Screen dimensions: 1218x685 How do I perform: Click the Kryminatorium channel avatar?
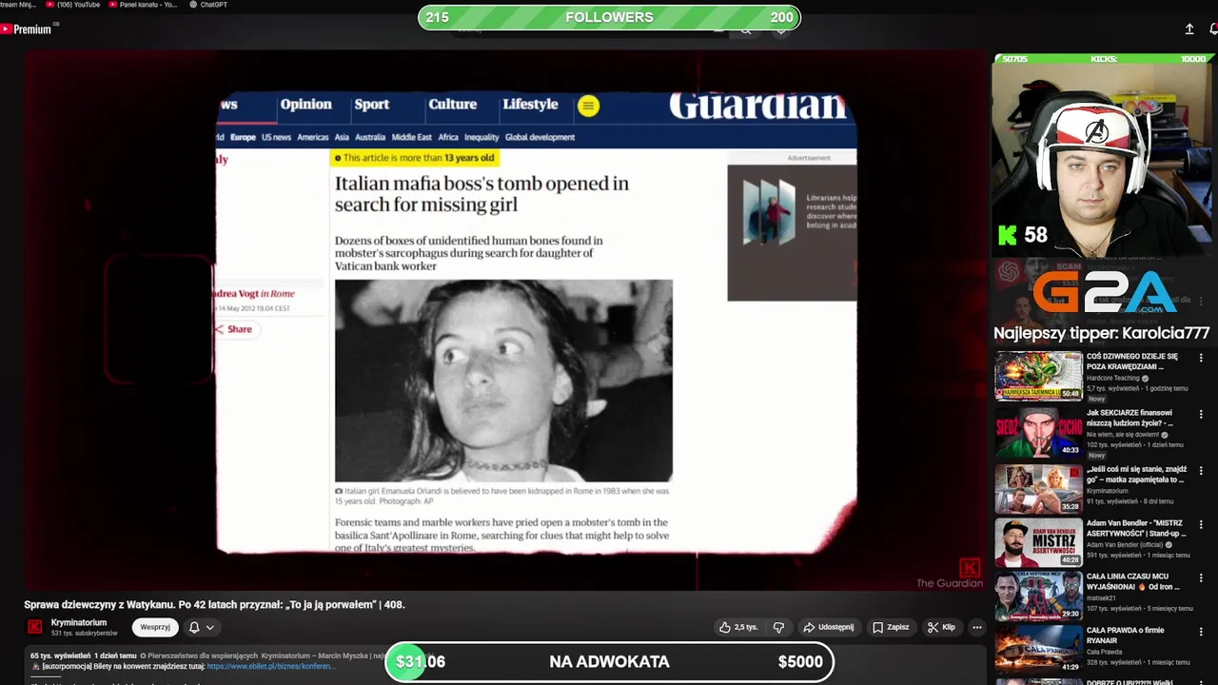tap(34, 627)
